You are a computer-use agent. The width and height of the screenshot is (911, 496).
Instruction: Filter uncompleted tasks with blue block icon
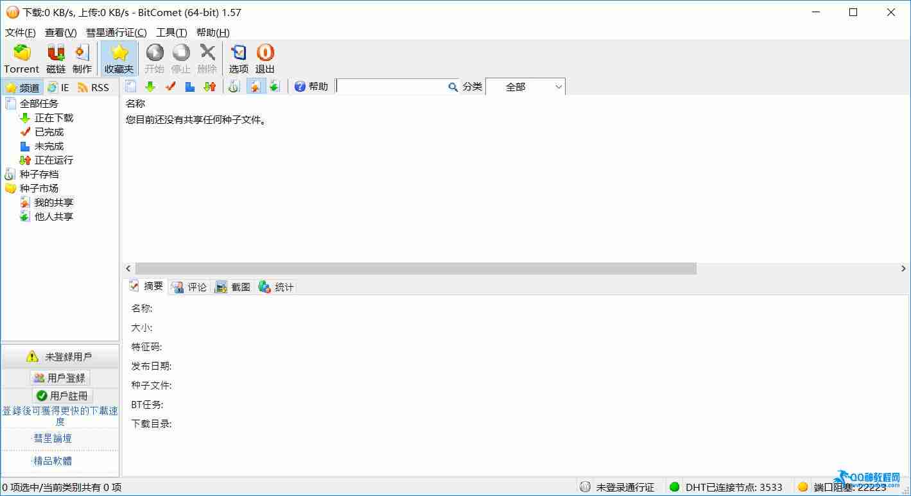(x=190, y=87)
